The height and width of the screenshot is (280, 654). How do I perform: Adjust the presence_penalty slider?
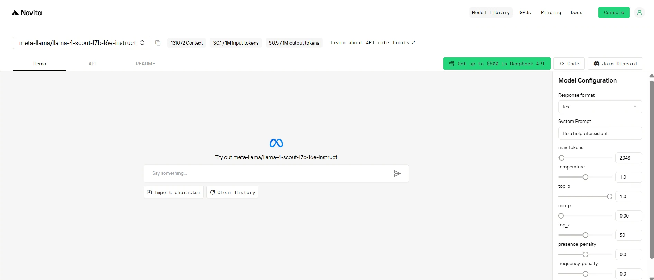coord(586,254)
